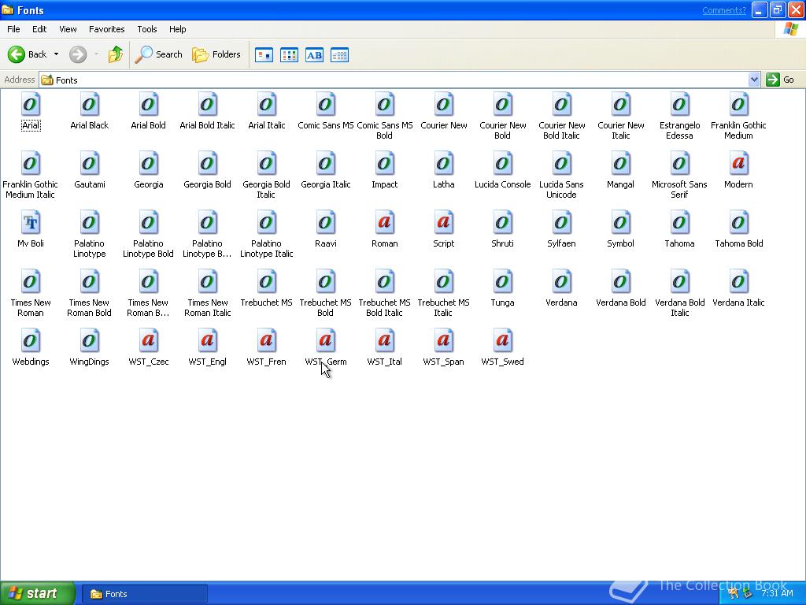Select the Script font icon
This screenshot has width=806, height=605.
pos(444,223)
